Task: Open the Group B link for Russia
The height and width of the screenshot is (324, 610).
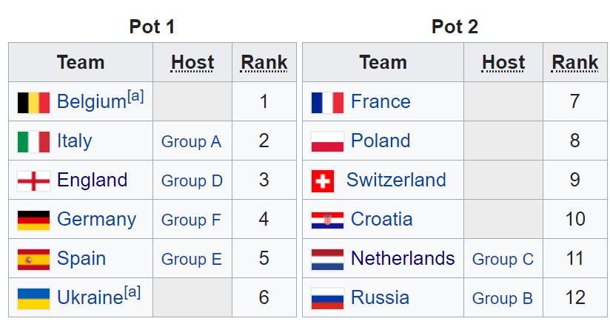Action: (502, 298)
